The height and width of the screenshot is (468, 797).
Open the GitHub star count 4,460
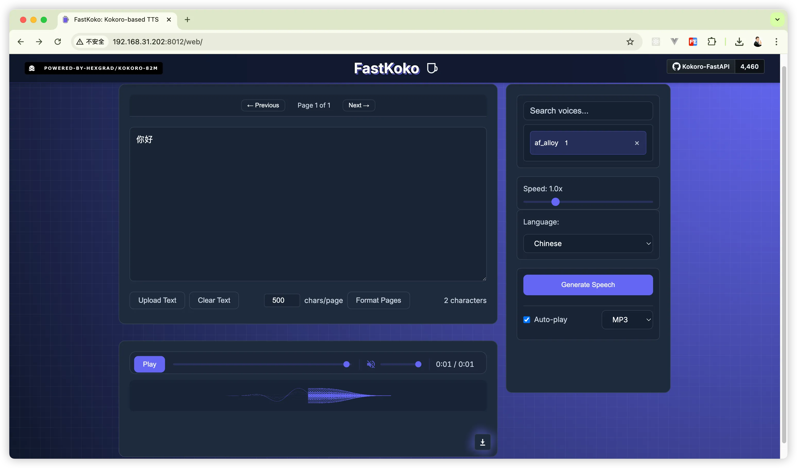750,66
